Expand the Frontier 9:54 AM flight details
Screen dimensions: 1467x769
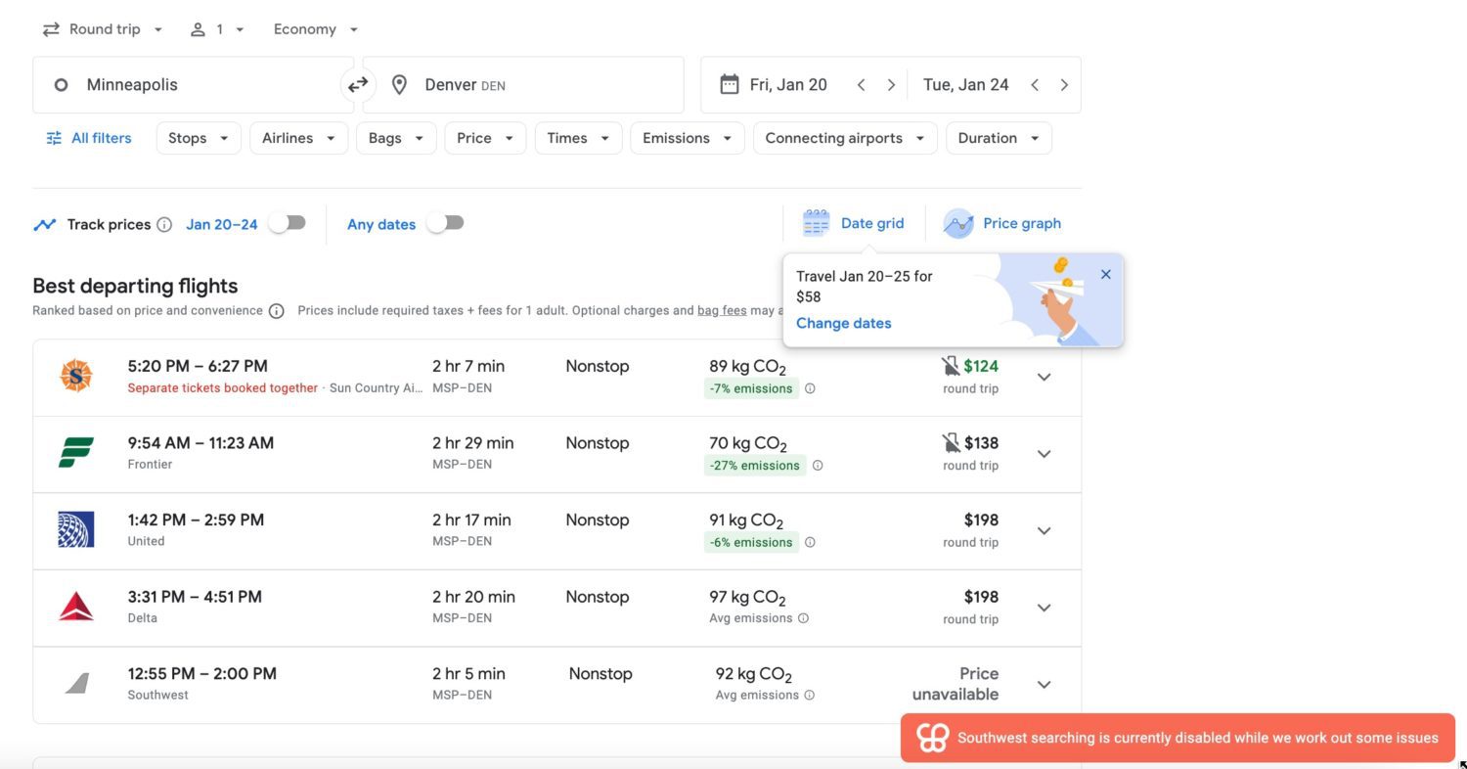(x=1044, y=454)
